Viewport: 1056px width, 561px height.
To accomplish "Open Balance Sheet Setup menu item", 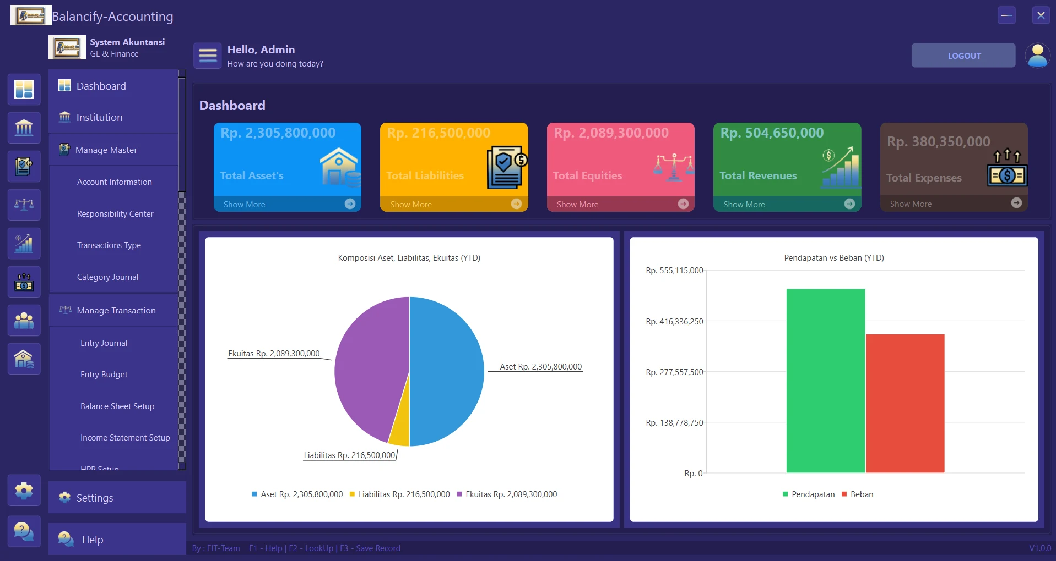I will click(113, 406).
